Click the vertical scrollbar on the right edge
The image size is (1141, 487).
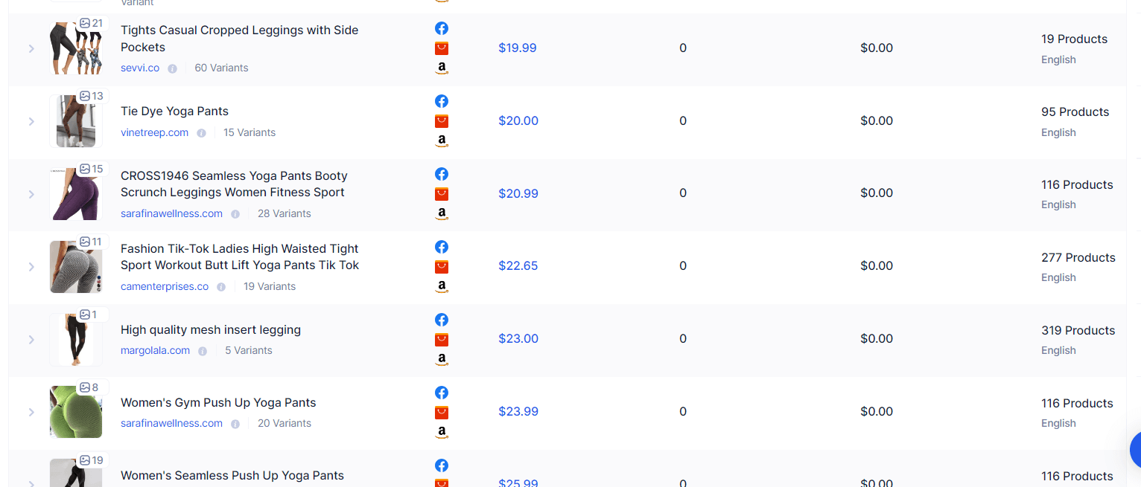(1138, 156)
